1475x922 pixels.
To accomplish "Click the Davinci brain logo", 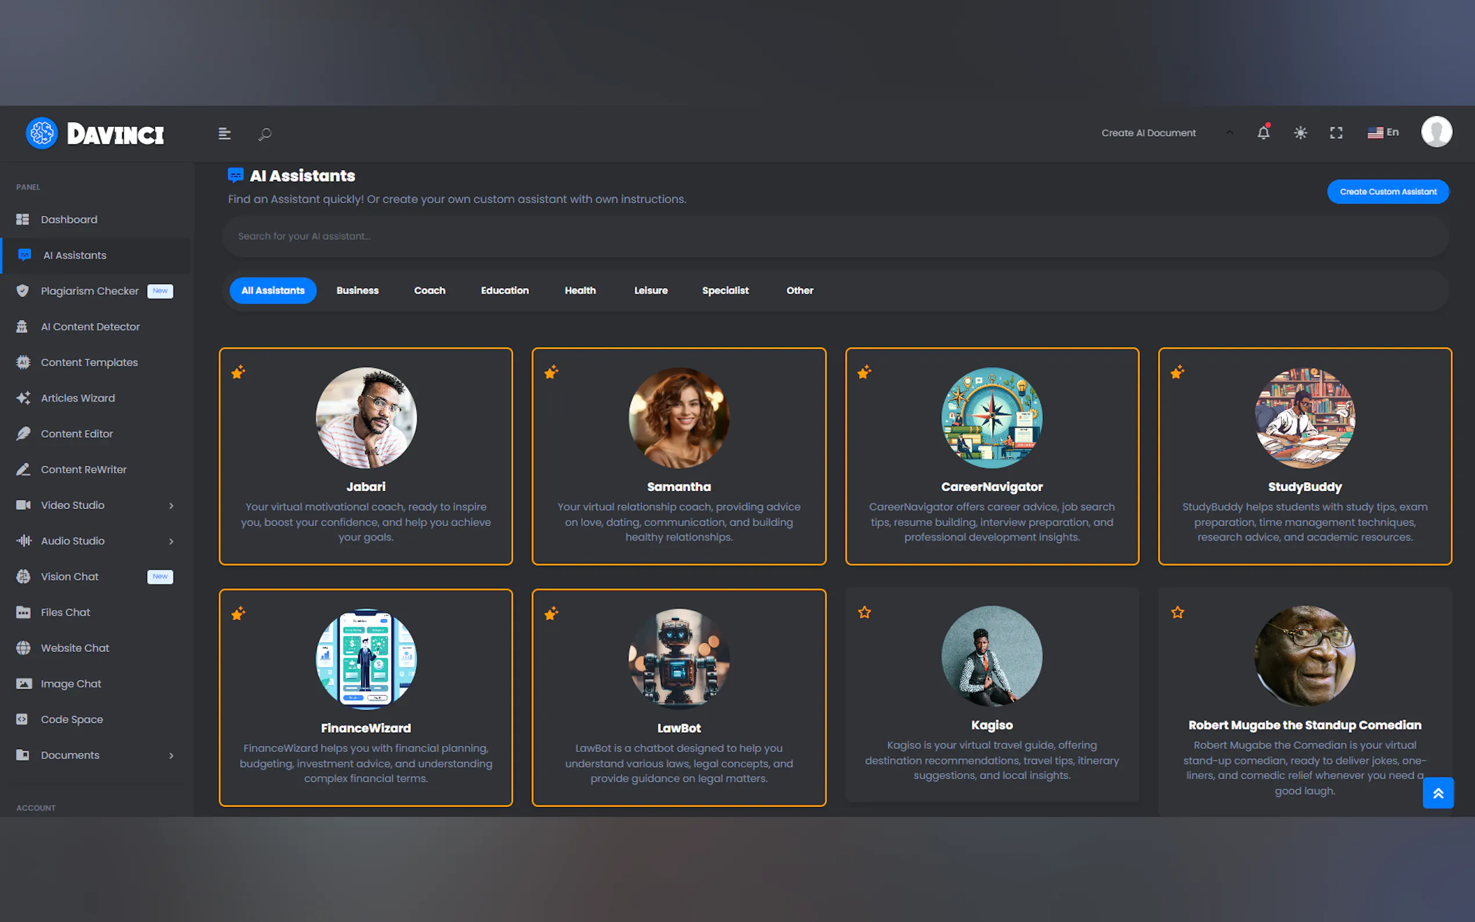I will [x=41, y=133].
